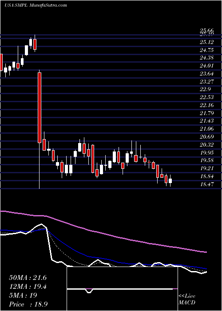The image size is (222, 311).
Task: Select the 19.95 price level label
Action: 207,153
